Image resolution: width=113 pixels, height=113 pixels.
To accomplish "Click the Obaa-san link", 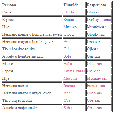I will click(94, 108).
